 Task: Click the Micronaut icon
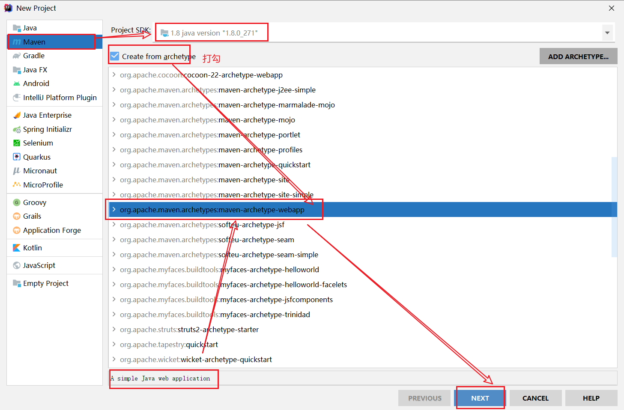pyautogui.click(x=17, y=171)
